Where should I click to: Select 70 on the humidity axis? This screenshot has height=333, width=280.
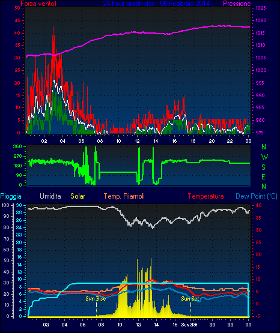point(7,239)
